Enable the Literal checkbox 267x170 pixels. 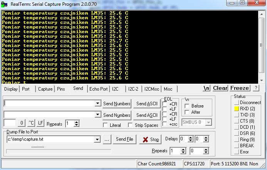[x=106, y=125]
